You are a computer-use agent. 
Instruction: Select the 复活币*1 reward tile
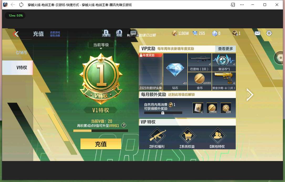[224, 62]
